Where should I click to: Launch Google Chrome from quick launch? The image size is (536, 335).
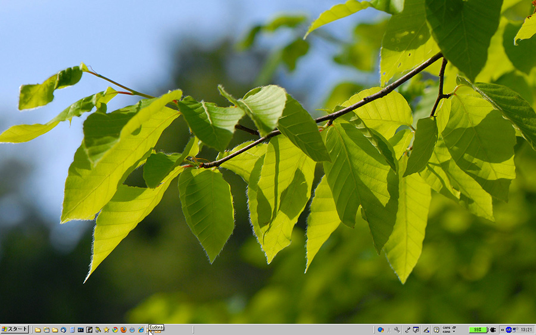pyautogui.click(x=115, y=330)
